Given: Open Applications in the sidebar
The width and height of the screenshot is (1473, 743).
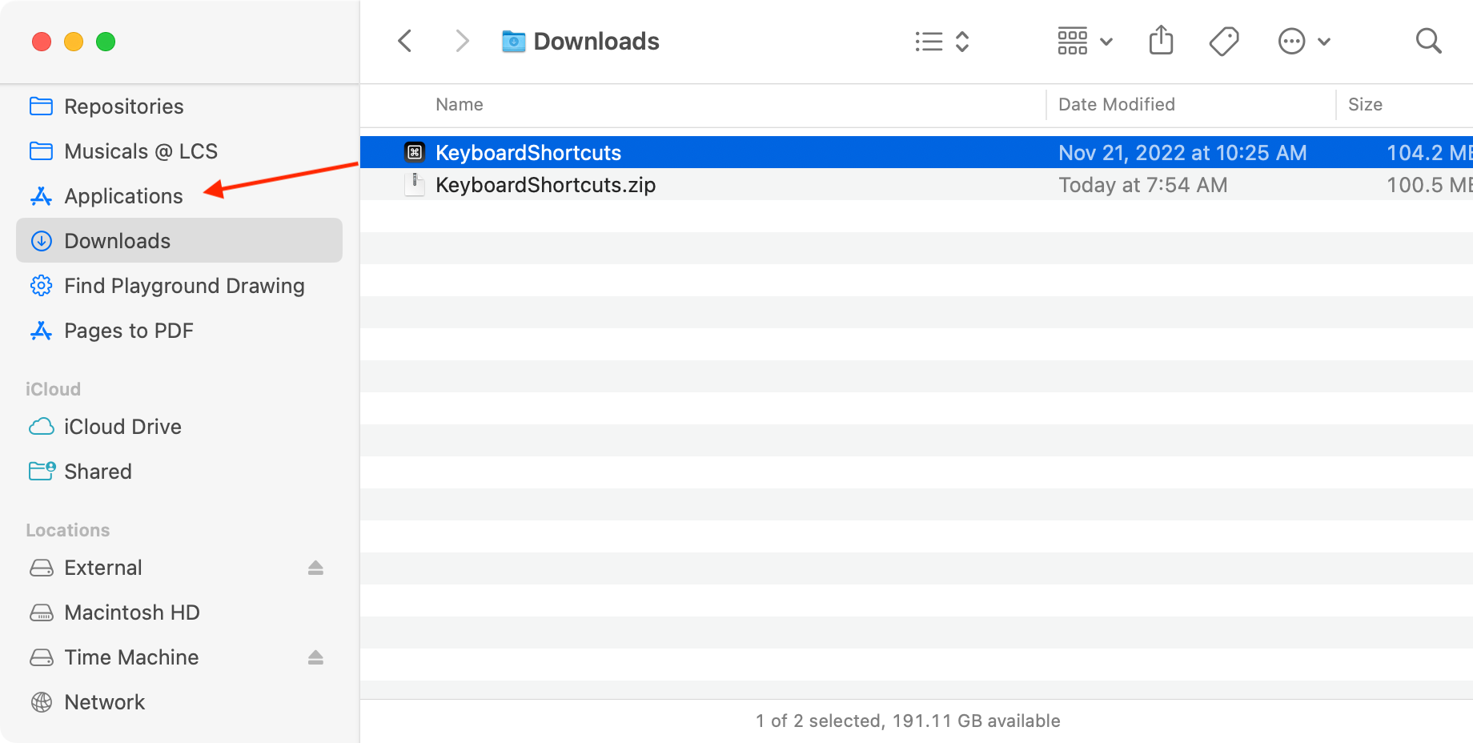Looking at the screenshot, I should [123, 196].
